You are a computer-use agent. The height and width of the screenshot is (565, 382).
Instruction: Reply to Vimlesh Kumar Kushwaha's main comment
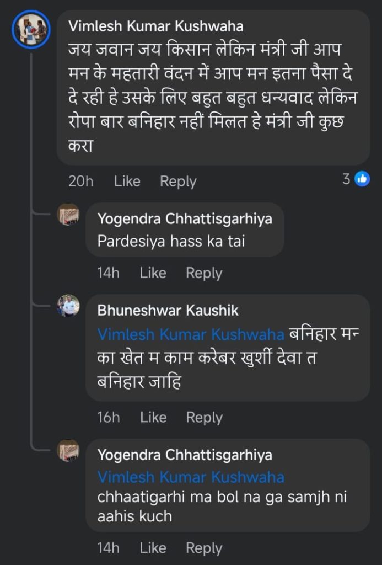click(178, 182)
